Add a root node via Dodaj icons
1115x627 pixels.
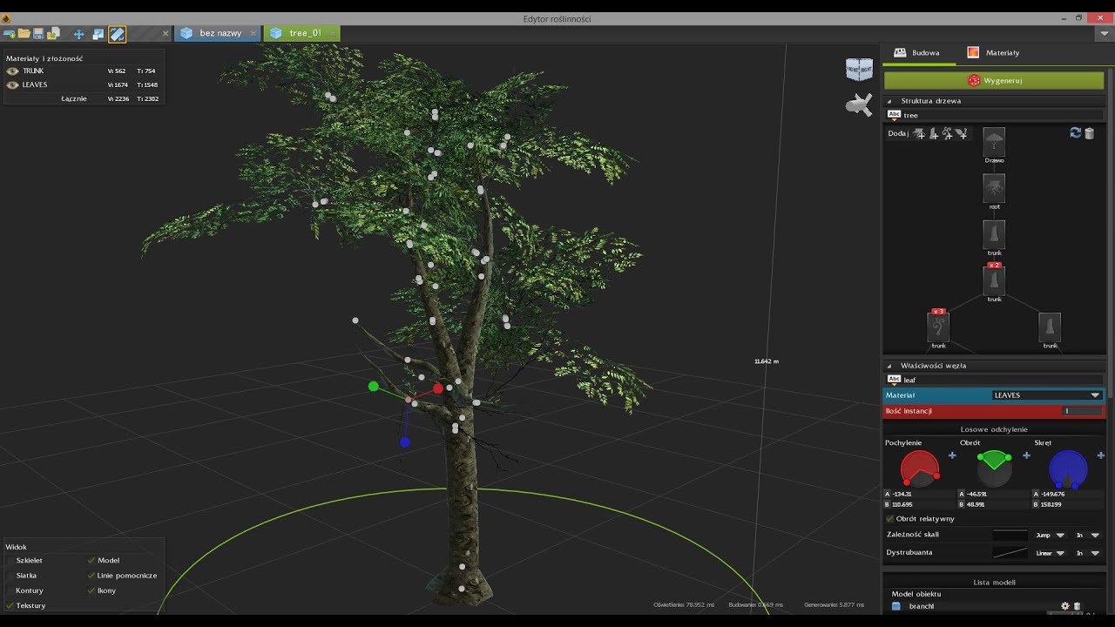919,133
